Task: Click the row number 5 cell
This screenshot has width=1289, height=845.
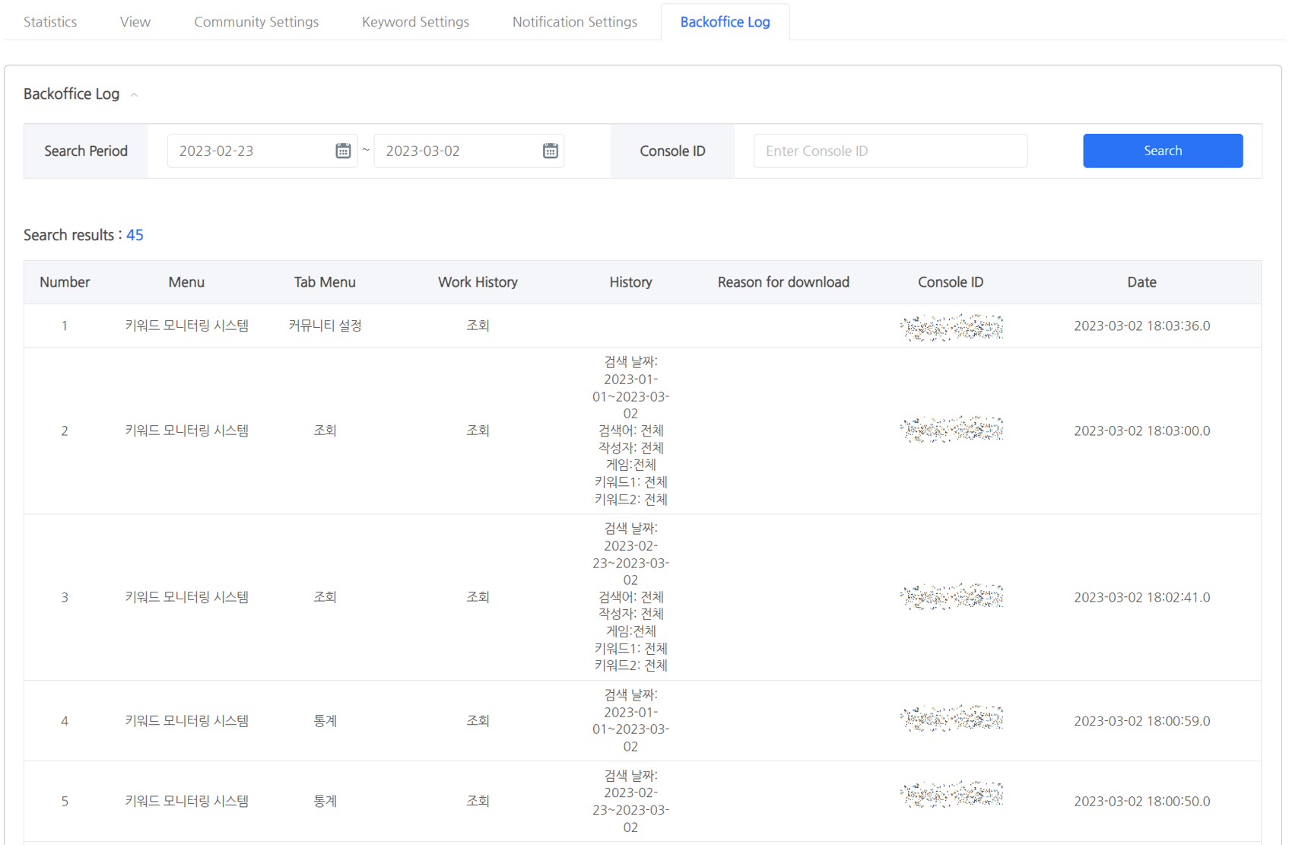Action: 65,801
